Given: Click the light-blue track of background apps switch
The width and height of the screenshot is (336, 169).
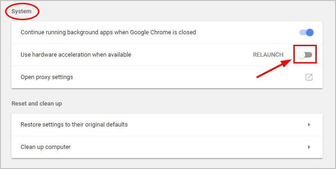Looking at the screenshot, I should [303, 32].
